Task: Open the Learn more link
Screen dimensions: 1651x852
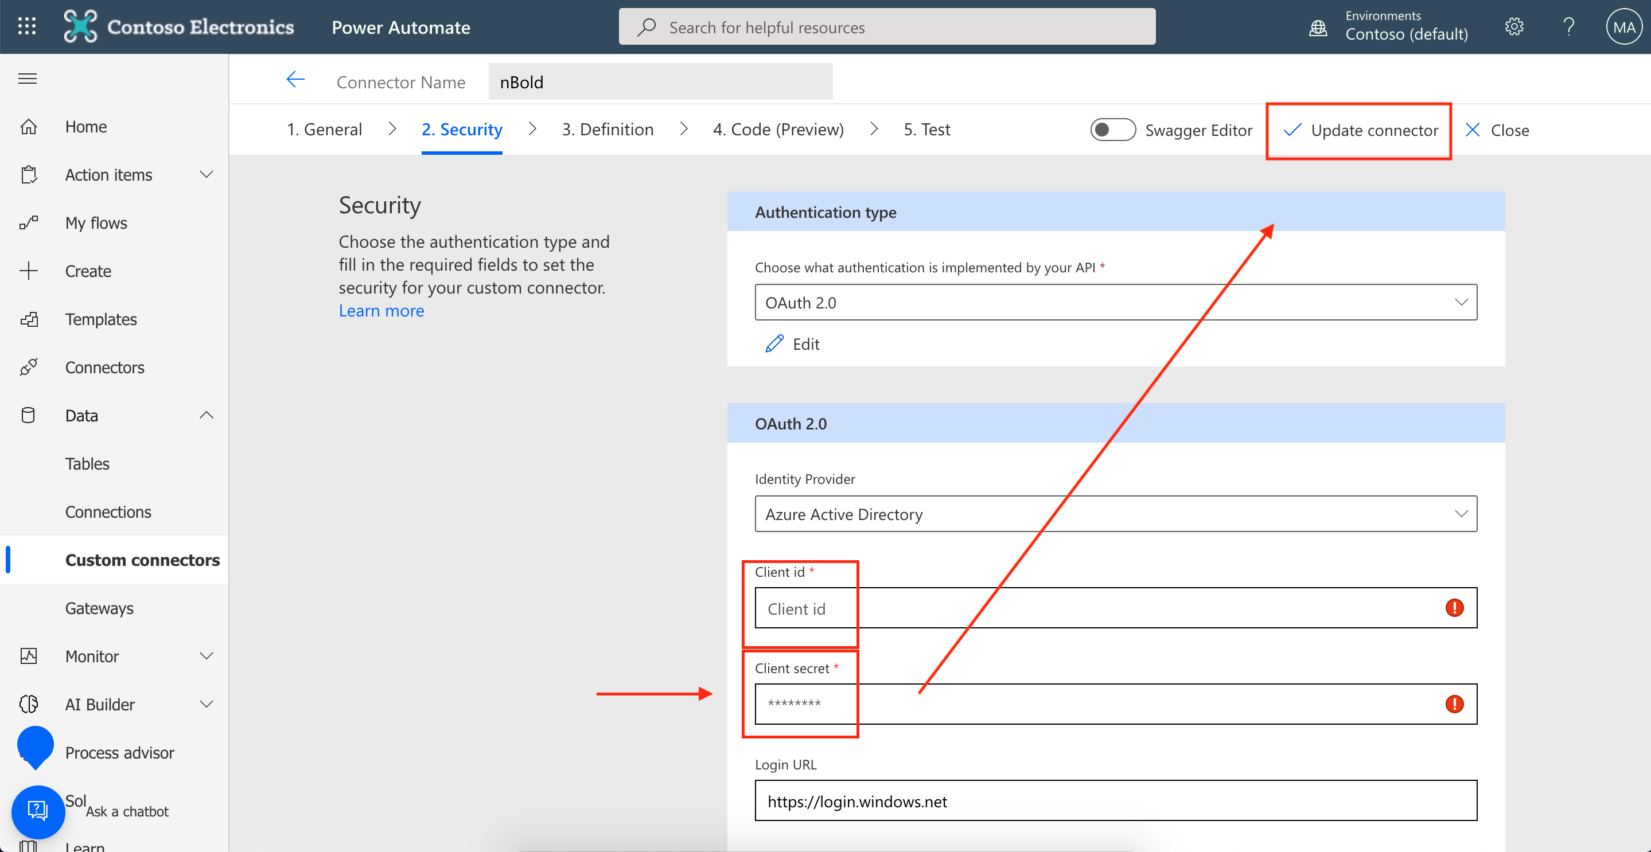Action: tap(381, 311)
